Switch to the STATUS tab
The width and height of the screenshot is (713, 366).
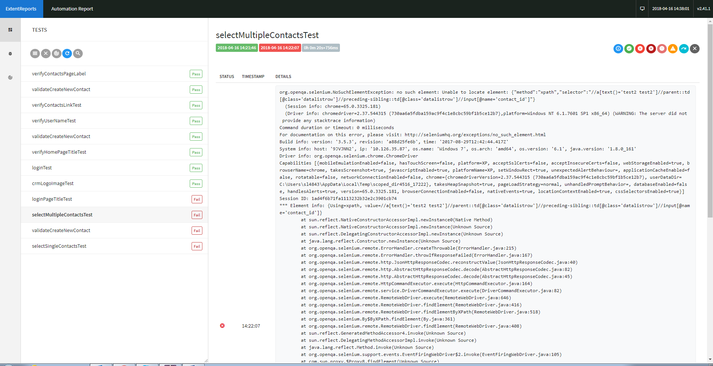point(227,76)
